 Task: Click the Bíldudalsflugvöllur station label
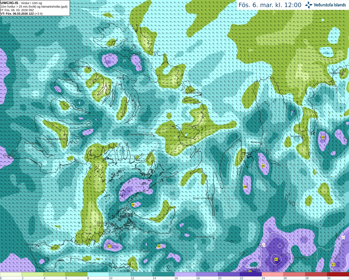tap(57, 139)
